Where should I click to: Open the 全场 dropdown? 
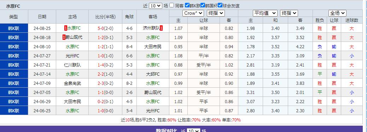coord(337,13)
